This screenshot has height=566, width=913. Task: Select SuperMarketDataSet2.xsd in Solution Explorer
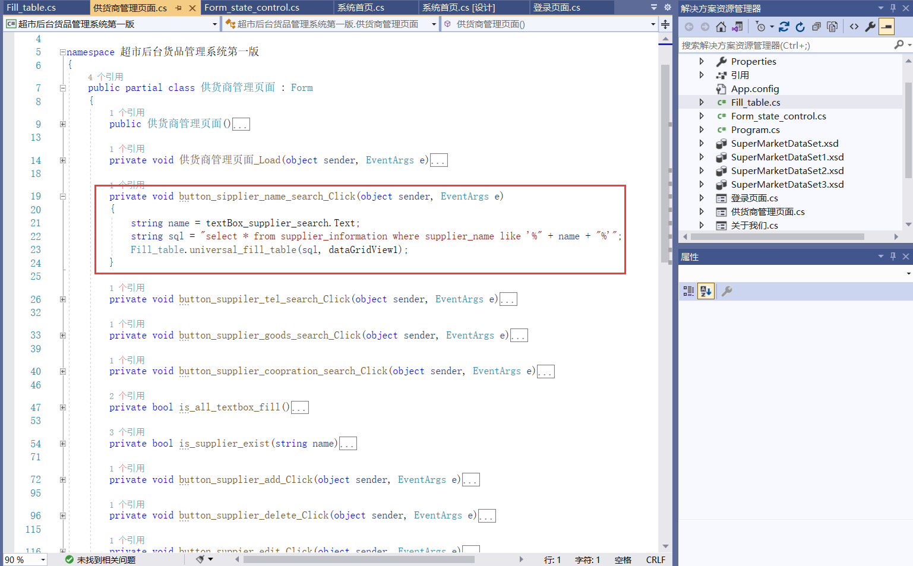point(786,170)
